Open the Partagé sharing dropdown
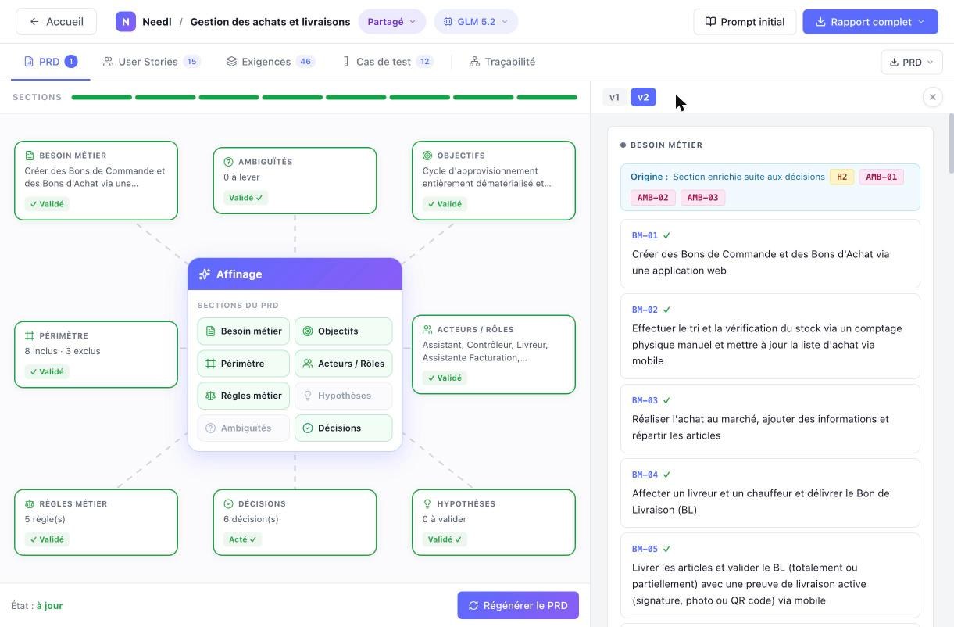Screen dimensions: 954x627 (391, 22)
